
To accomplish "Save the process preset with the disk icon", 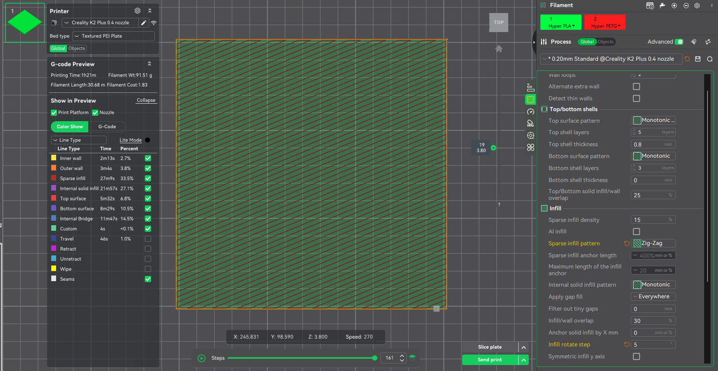I will point(698,59).
